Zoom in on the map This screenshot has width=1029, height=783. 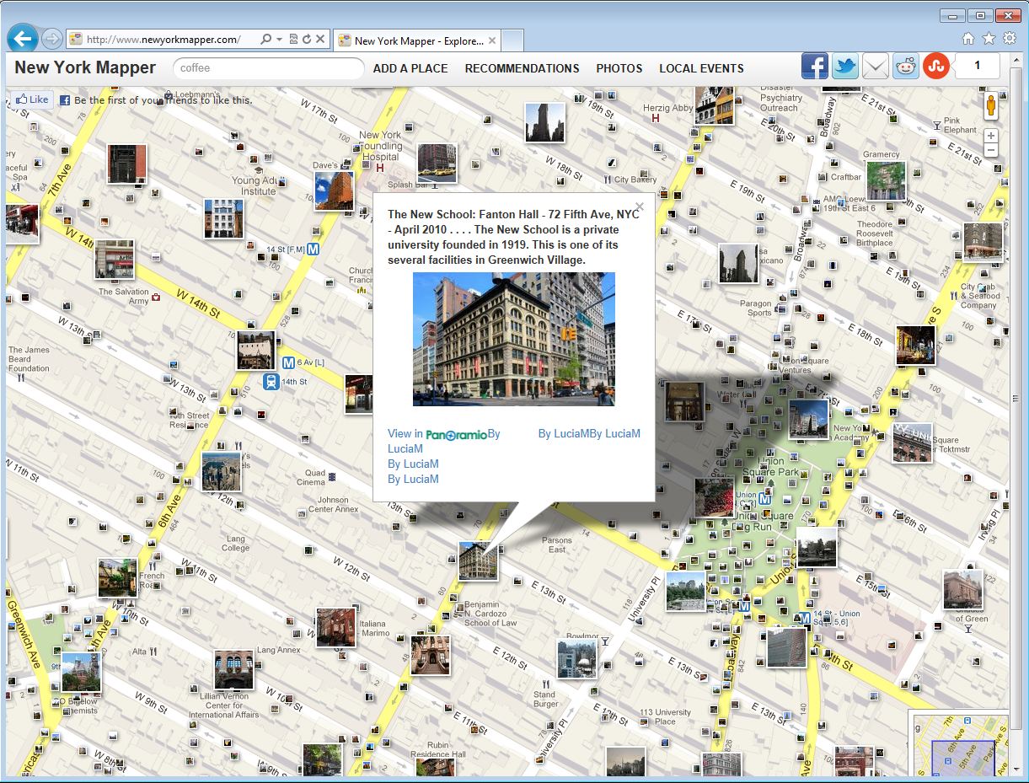991,135
